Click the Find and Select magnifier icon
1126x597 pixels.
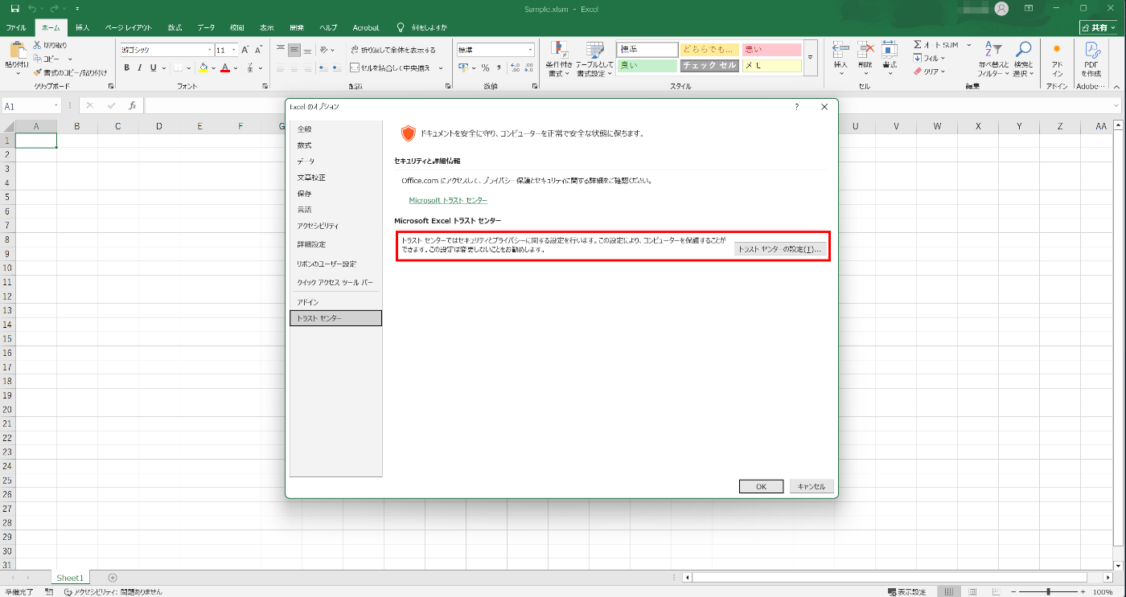1023,50
